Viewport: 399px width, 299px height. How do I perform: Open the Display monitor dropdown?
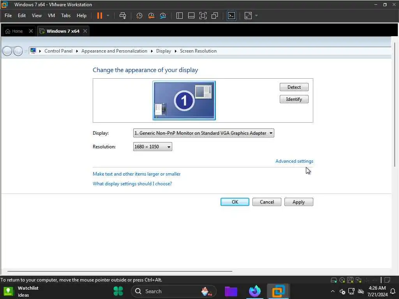pyautogui.click(x=203, y=133)
